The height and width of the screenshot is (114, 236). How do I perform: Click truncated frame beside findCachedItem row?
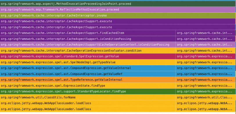click(206, 33)
